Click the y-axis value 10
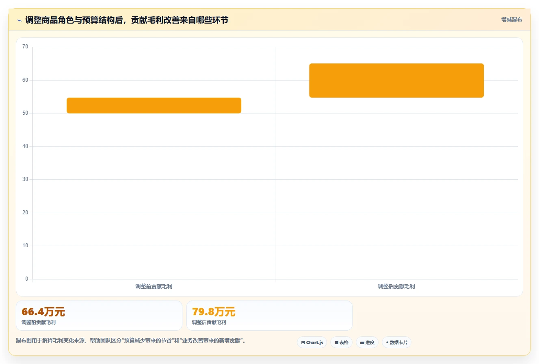Viewport: 539px width, 364px height. pos(25,246)
